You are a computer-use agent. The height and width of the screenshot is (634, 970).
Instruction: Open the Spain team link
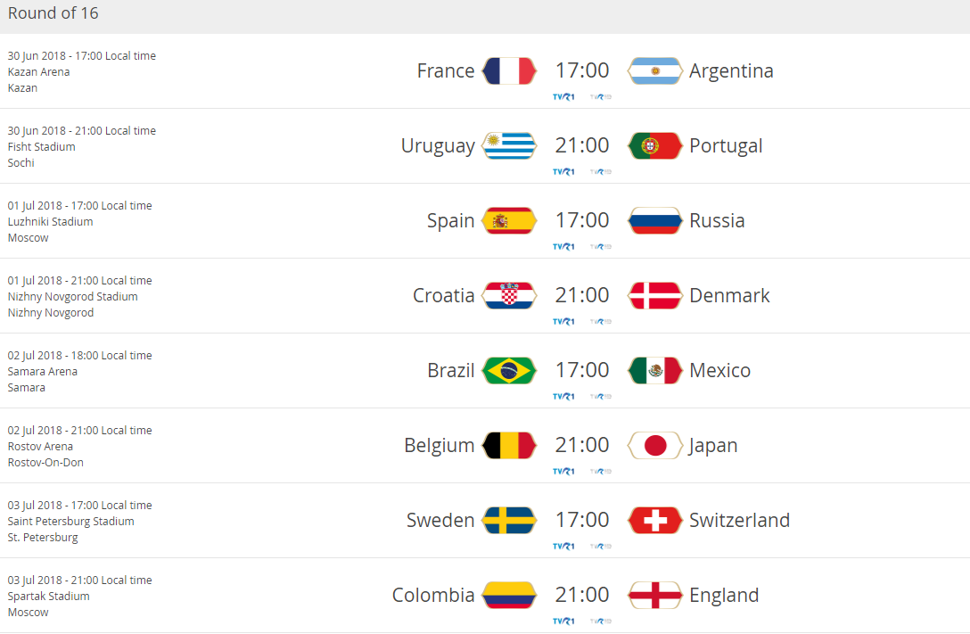point(450,221)
